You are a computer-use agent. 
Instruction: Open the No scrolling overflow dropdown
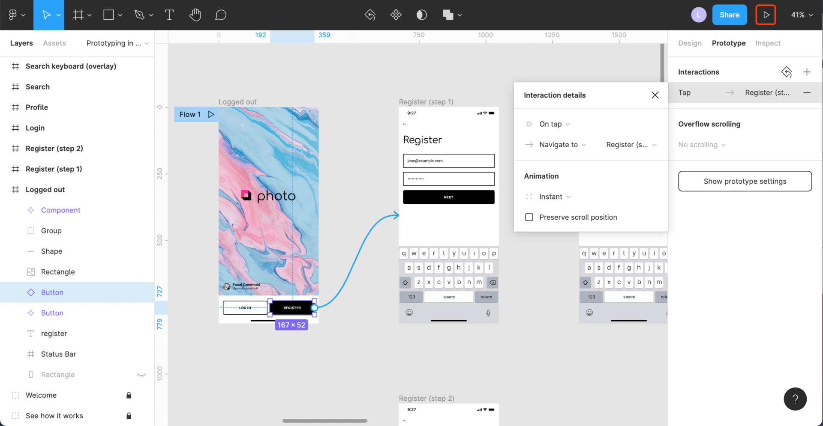click(701, 145)
